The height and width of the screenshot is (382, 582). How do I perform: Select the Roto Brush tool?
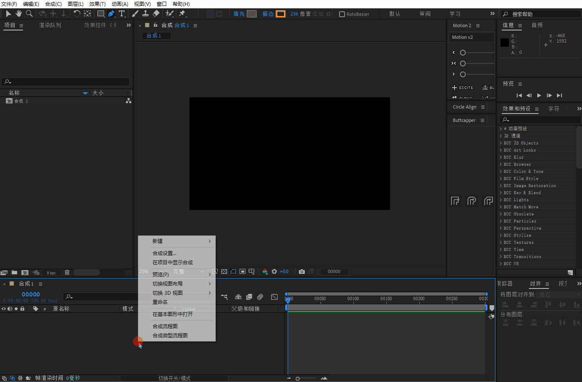pos(169,14)
